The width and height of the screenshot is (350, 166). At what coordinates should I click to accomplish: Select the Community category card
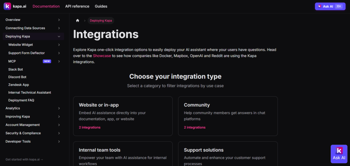pyautogui.click(x=228, y=116)
